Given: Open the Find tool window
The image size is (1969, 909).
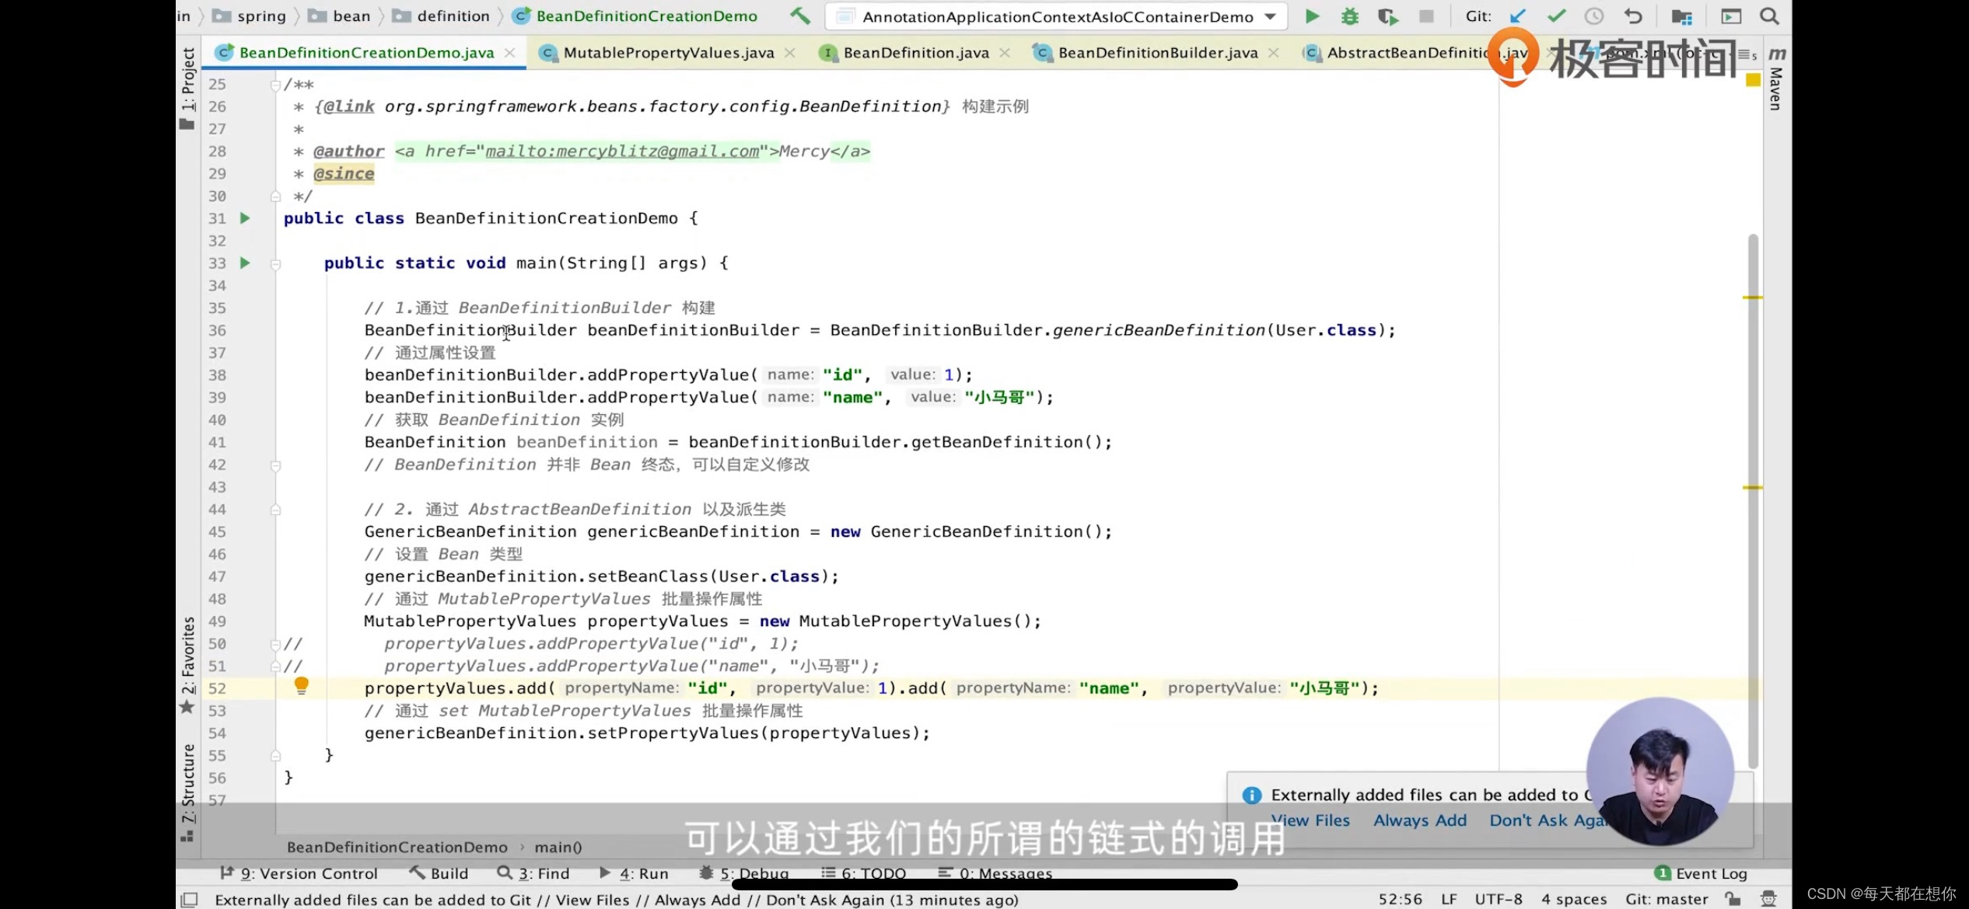Looking at the screenshot, I should [533, 873].
